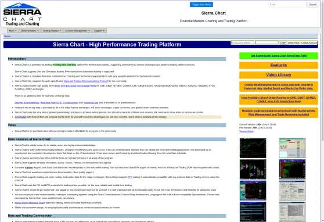Expand the Support menu

99,31
